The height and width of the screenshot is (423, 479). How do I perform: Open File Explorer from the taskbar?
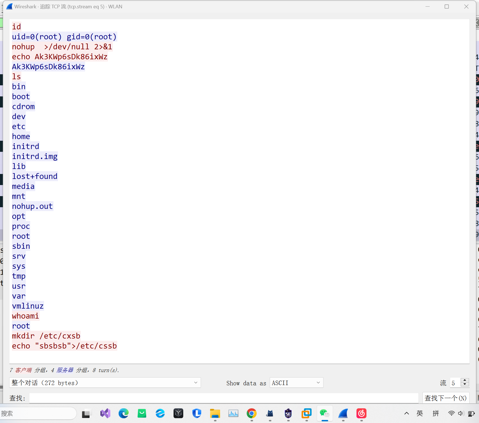(215, 414)
